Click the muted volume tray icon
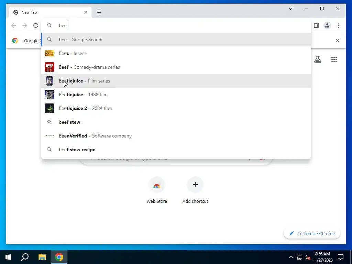 [307, 257]
